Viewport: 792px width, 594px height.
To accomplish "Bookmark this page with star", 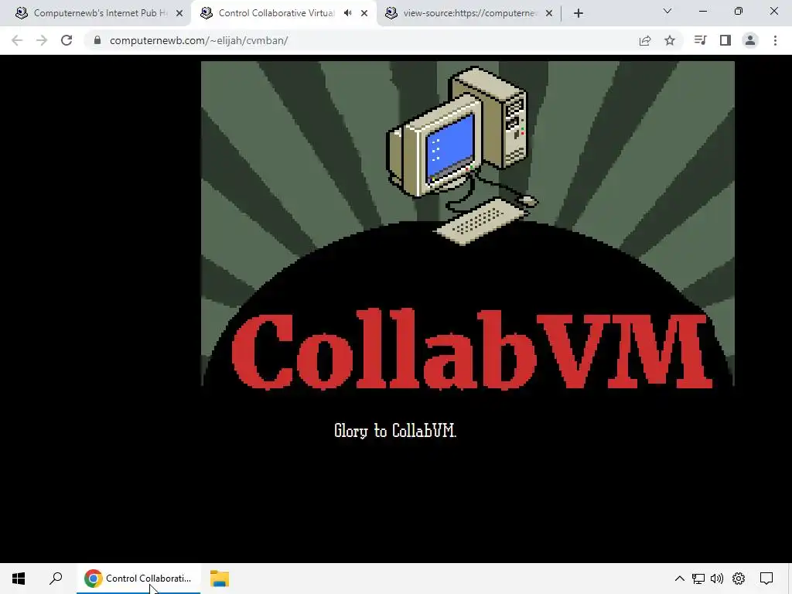I will click(670, 40).
